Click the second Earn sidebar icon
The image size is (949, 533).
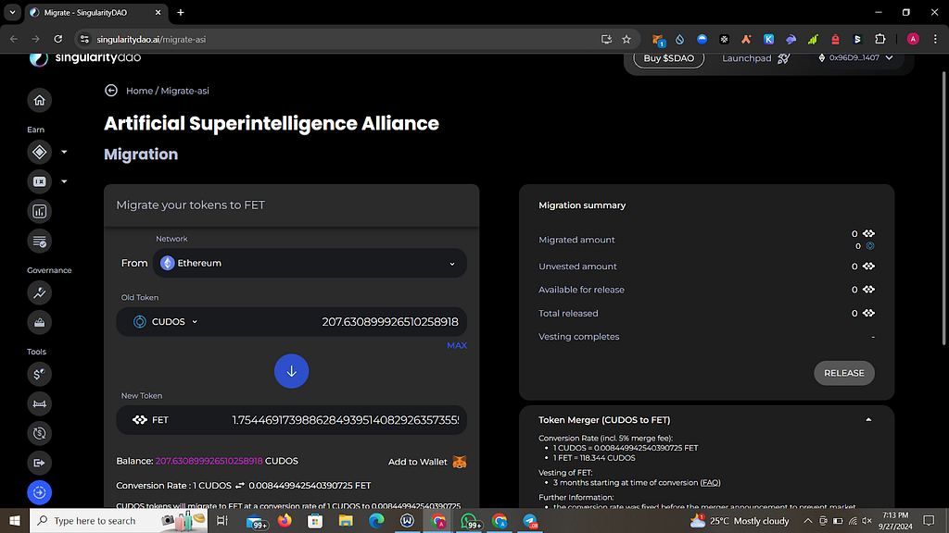click(x=39, y=181)
